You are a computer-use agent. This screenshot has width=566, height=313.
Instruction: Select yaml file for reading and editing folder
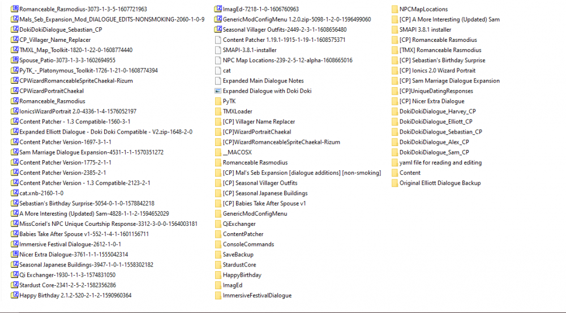[440, 162]
